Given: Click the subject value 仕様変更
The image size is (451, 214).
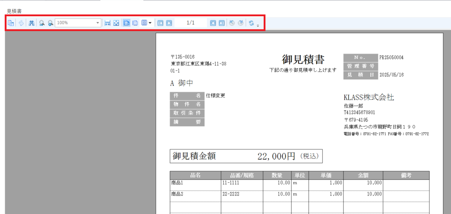Looking at the screenshot, I should click(216, 96).
